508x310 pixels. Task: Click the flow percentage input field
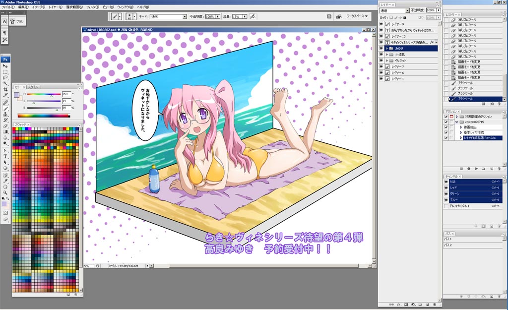(238, 16)
